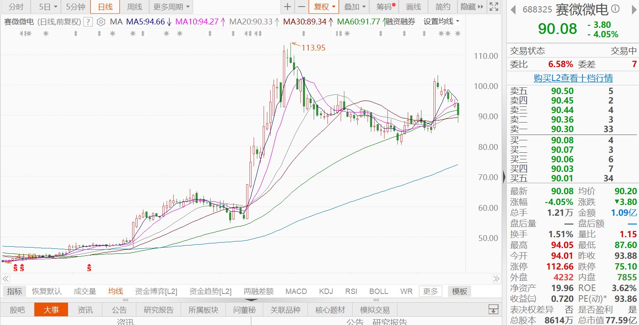The image size is (639, 325).
Task: Expand the 更多周期 dropdown
Action: (x=171, y=7)
